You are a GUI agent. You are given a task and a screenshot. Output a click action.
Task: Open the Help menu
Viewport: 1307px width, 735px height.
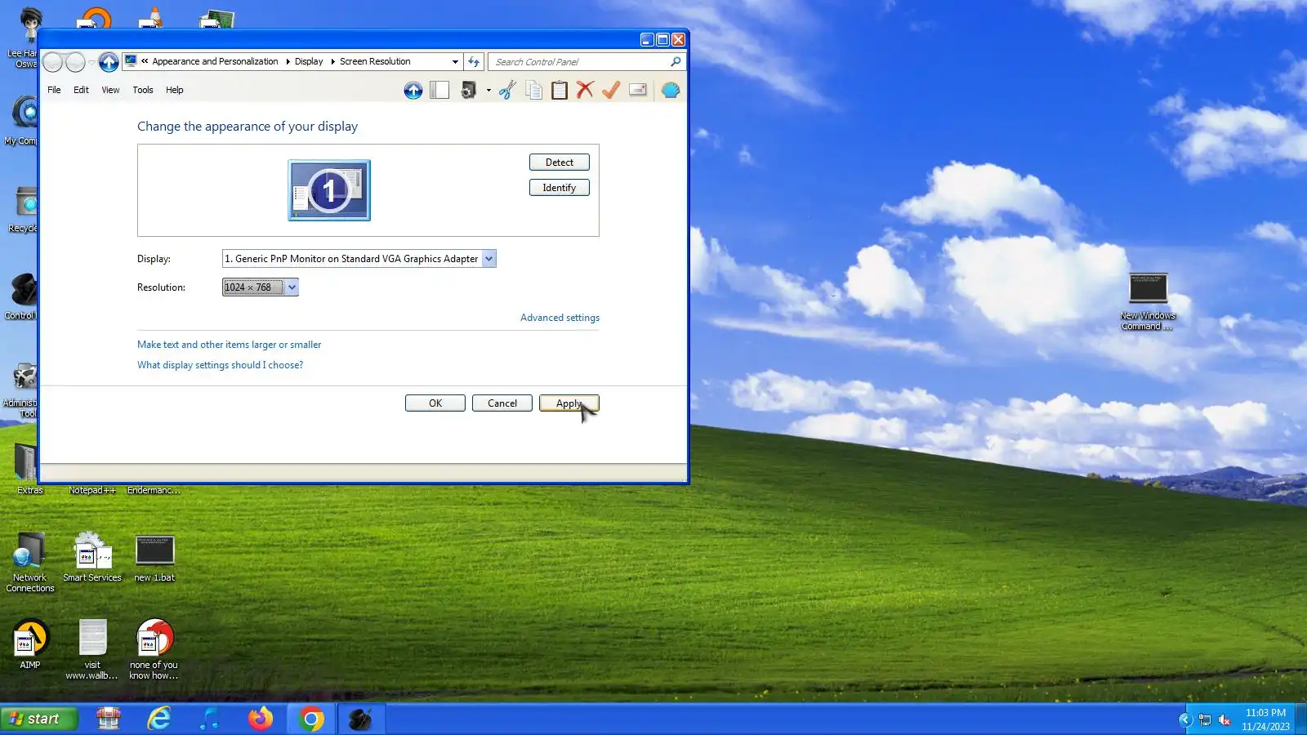[175, 91]
